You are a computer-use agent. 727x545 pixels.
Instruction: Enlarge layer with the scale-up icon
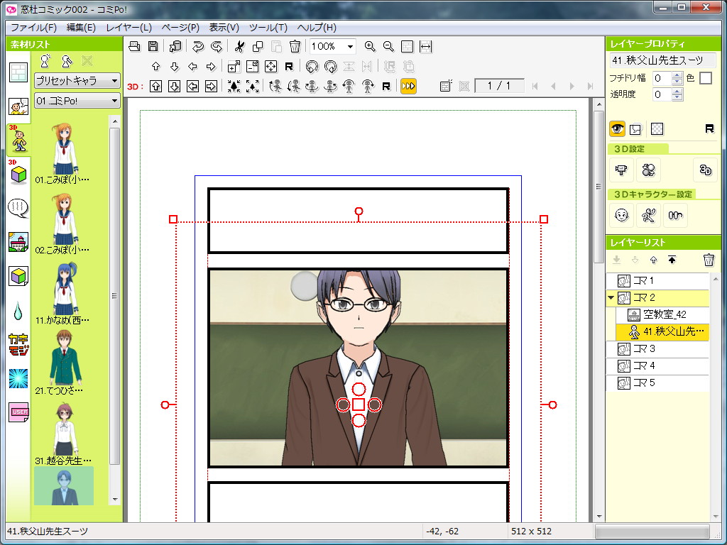pyautogui.click(x=234, y=66)
